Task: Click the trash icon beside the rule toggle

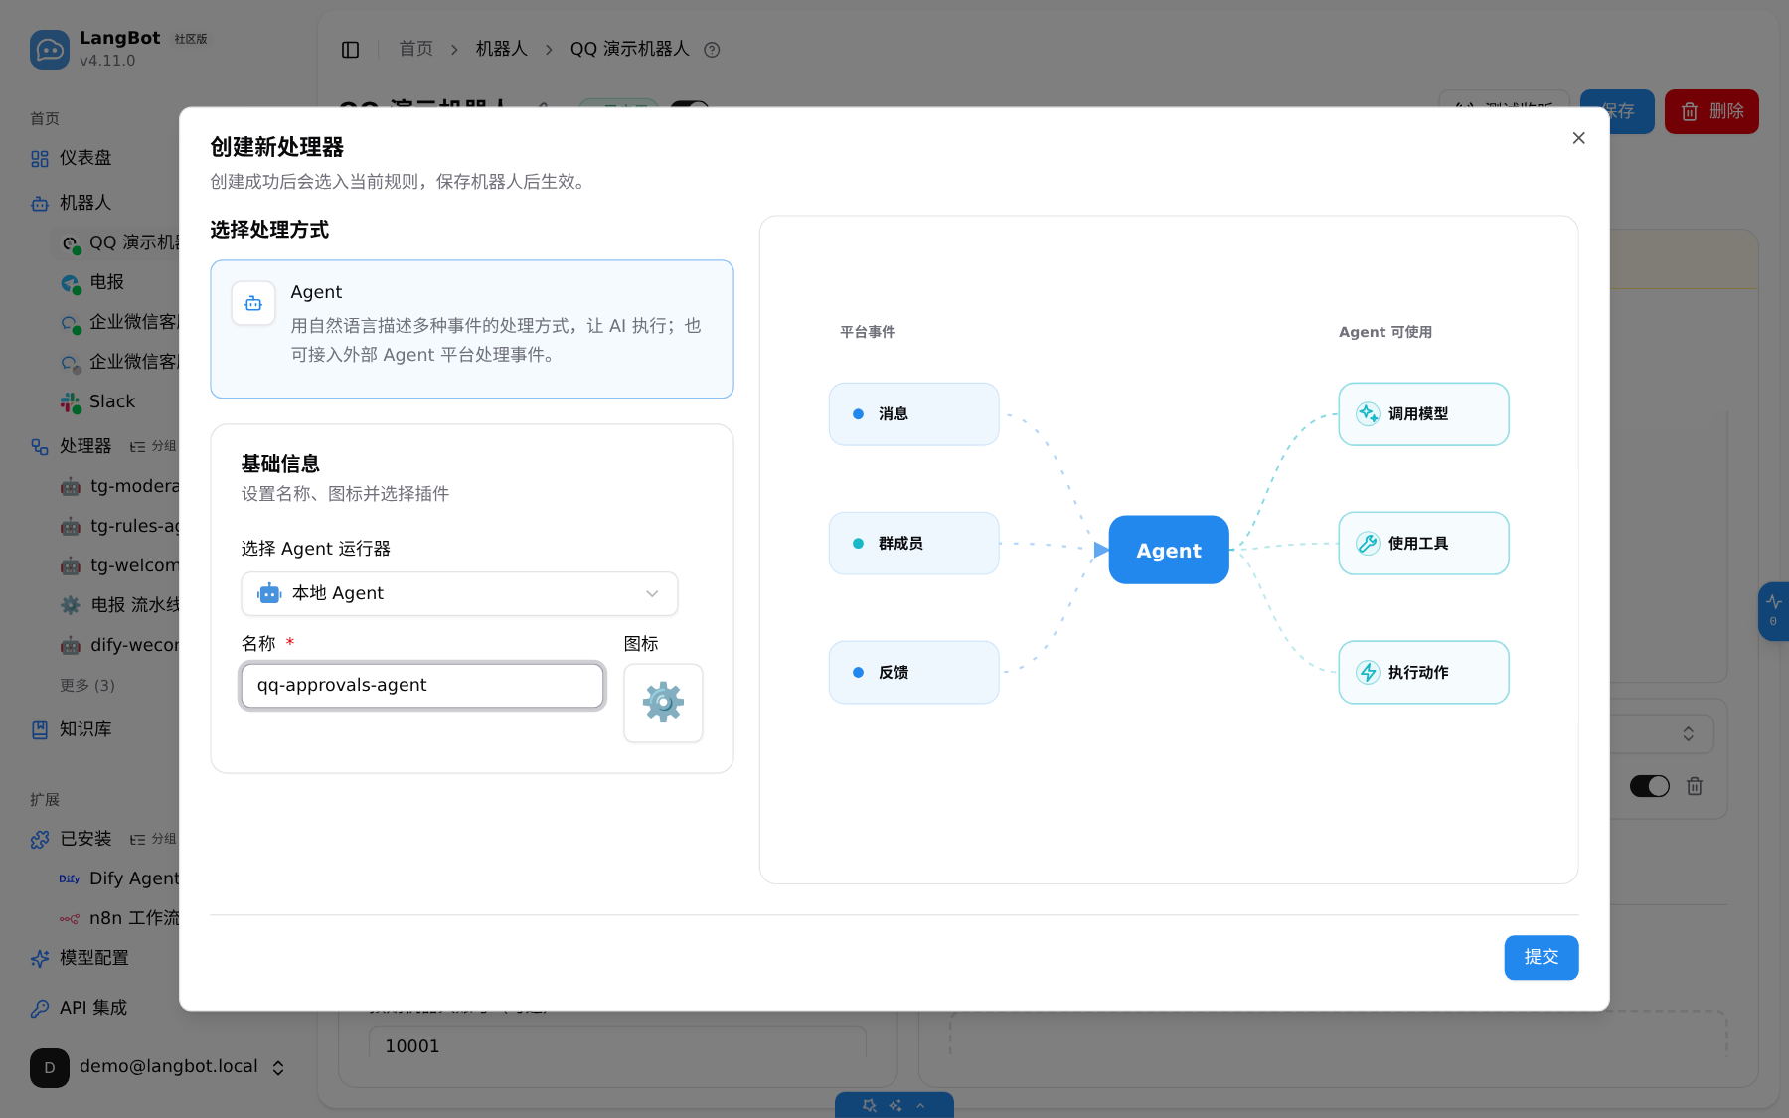Action: point(1695,786)
